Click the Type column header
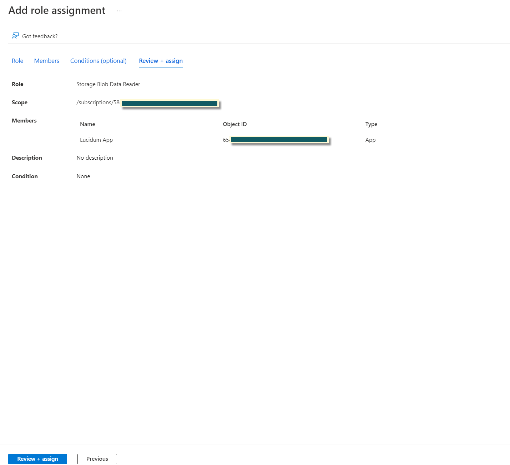 [371, 124]
